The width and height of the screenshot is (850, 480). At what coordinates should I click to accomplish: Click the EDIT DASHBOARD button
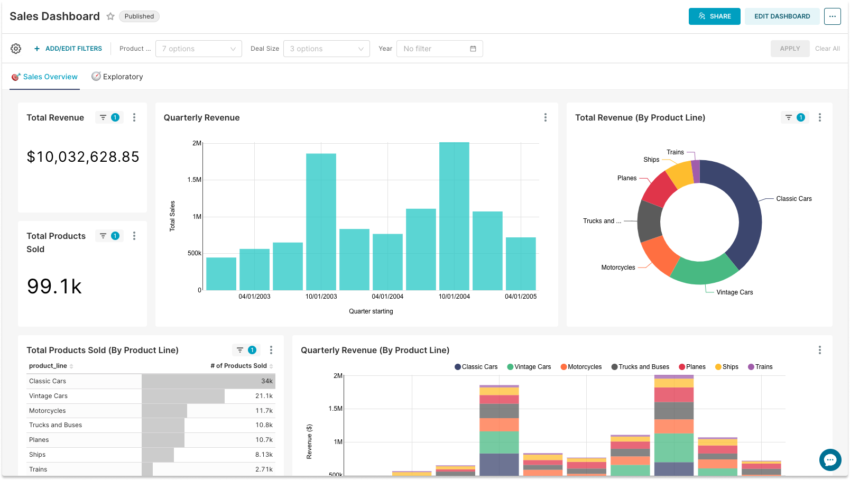click(x=782, y=16)
